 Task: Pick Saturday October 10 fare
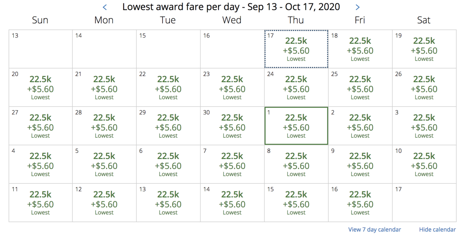coord(424,165)
